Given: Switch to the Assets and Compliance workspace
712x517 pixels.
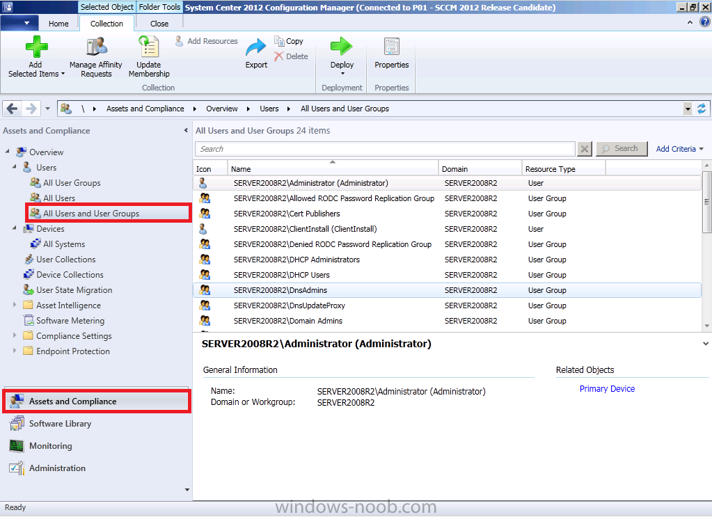Looking at the screenshot, I should [97, 401].
